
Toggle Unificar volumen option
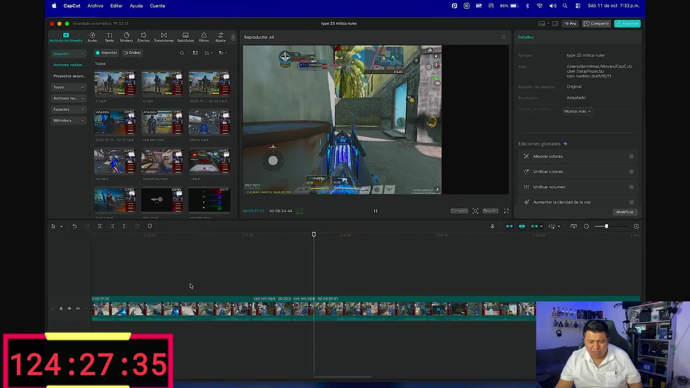coord(631,187)
